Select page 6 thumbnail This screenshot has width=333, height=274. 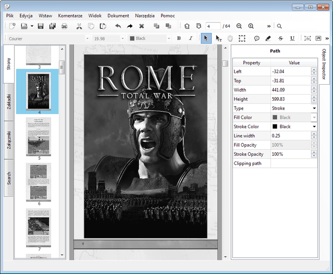click(39, 182)
